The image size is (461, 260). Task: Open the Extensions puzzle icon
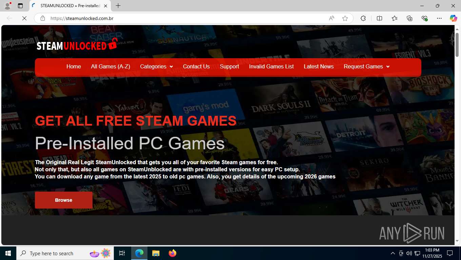[363, 18]
